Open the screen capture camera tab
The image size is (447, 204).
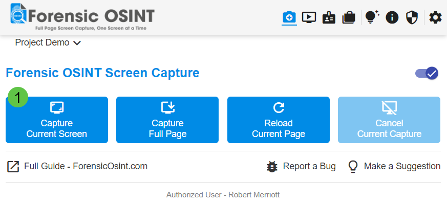click(x=289, y=18)
